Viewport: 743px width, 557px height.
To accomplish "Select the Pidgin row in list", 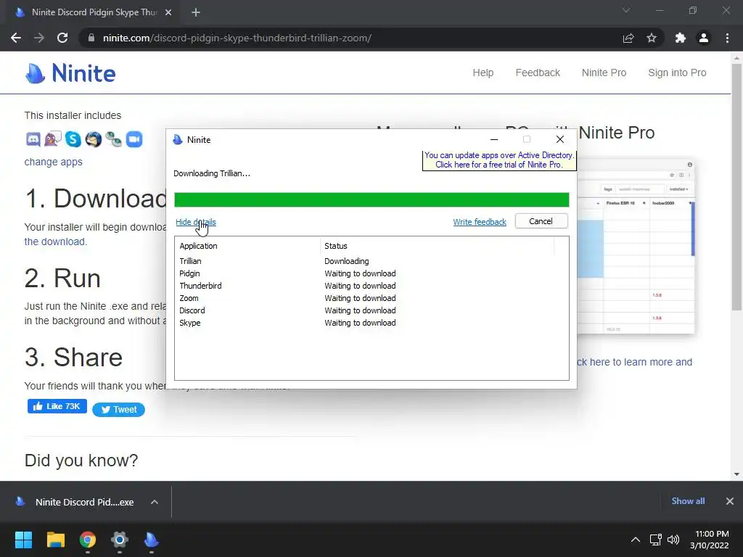I will click(371, 273).
